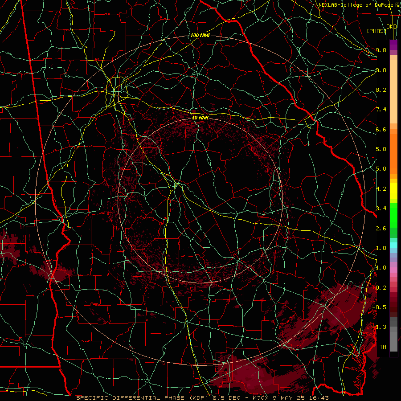This screenshot has width=401, height=401.
Task: Pick the orange band of the color bar
Action: [393, 153]
